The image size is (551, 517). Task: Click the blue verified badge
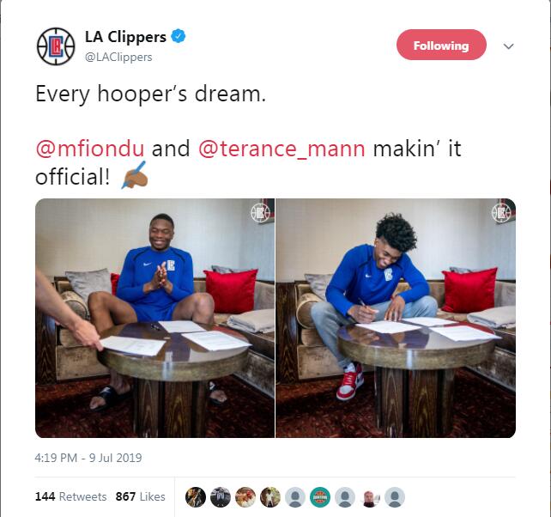click(179, 36)
